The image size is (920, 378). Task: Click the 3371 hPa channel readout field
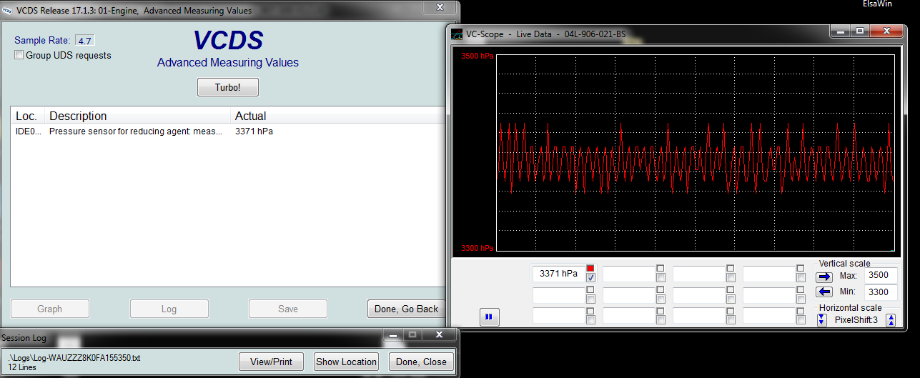click(558, 274)
